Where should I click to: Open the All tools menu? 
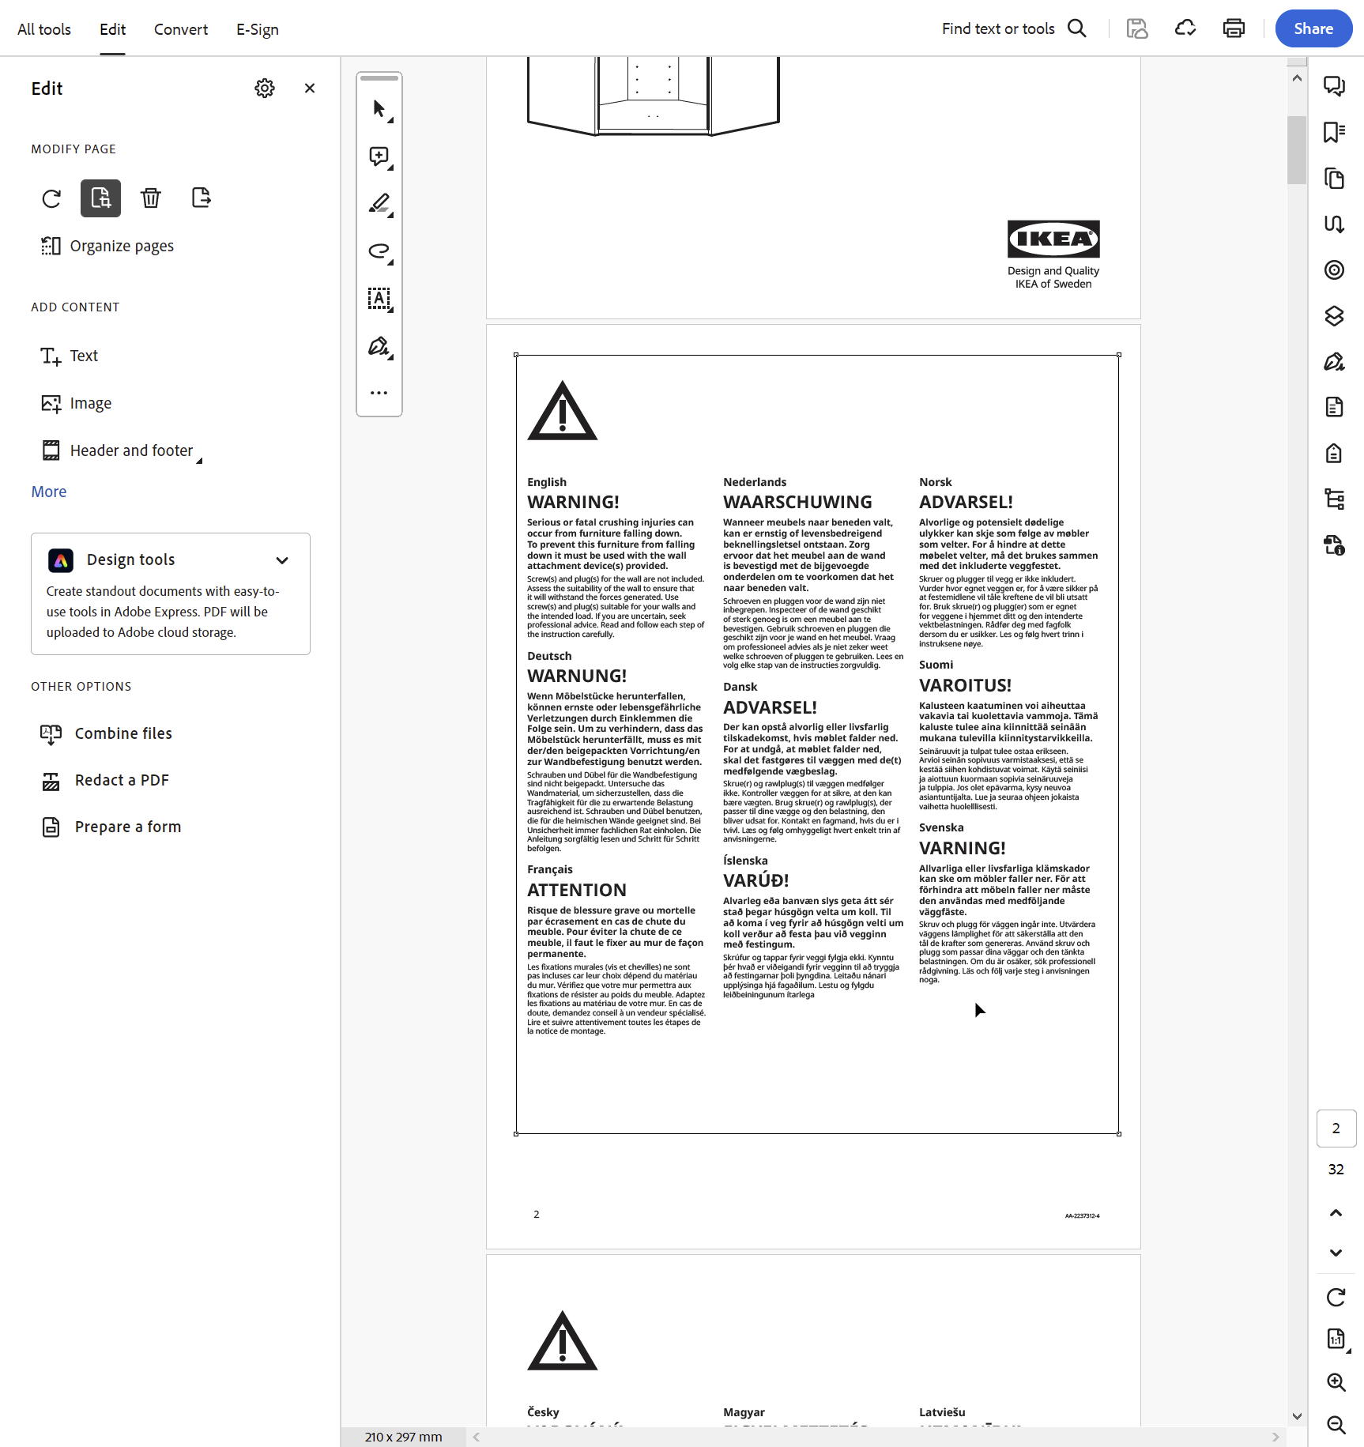pyautogui.click(x=43, y=28)
